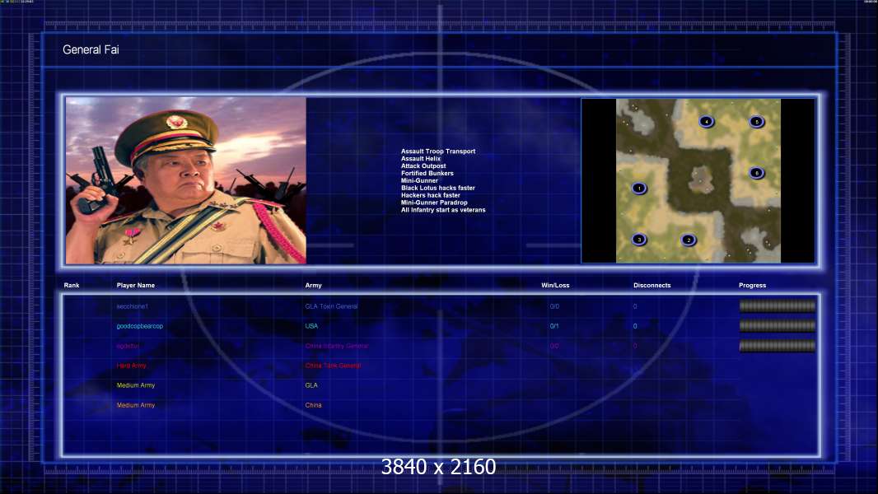Click the Army column header

coord(314,286)
